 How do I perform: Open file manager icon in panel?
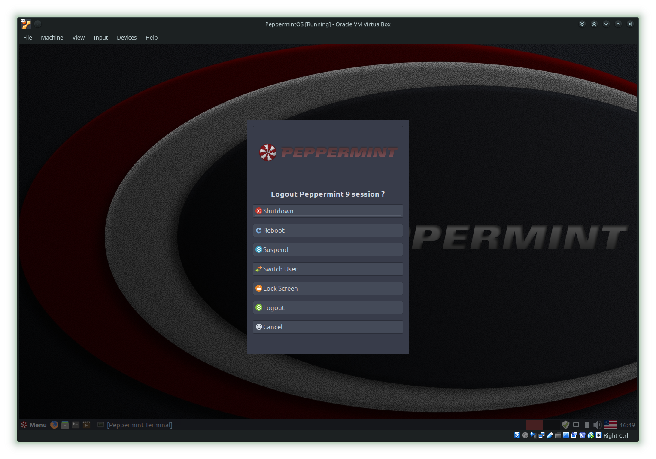65,425
